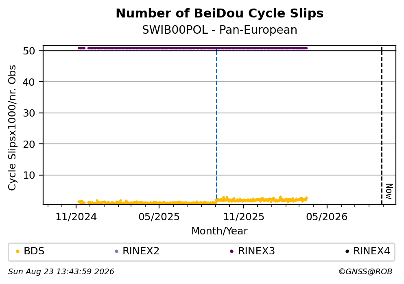The height and width of the screenshot is (284, 404).
Task: Click the SWIB00POL - Pan-European subtitle
Action: click(220, 30)
